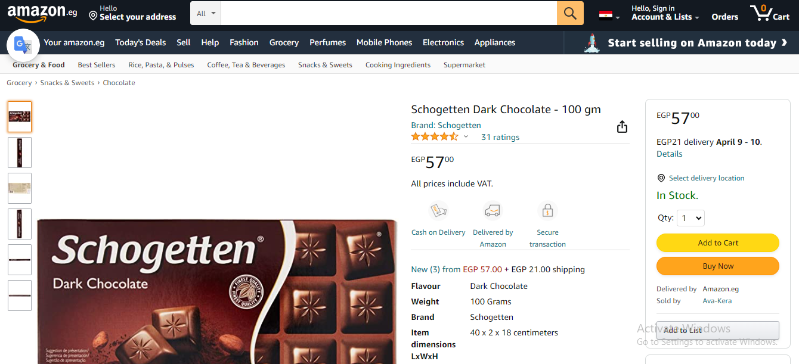Expand the star rating breakdown chevron

tap(466, 137)
